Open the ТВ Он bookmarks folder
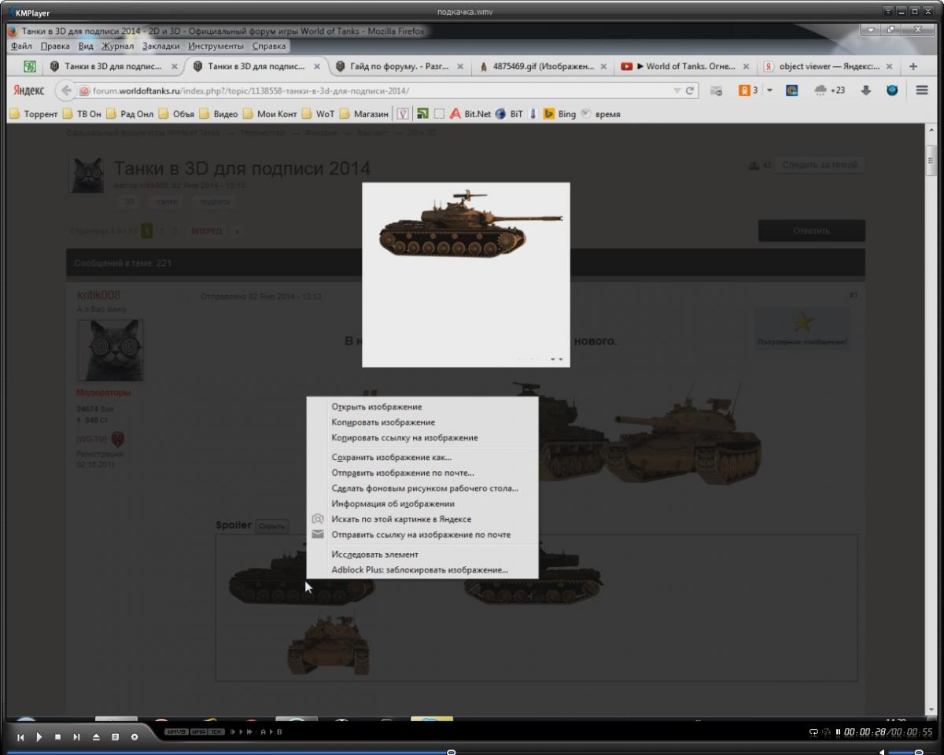This screenshot has width=944, height=755. click(83, 114)
